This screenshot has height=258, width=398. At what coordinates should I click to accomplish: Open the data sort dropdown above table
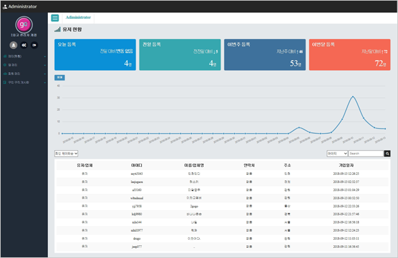coord(66,153)
